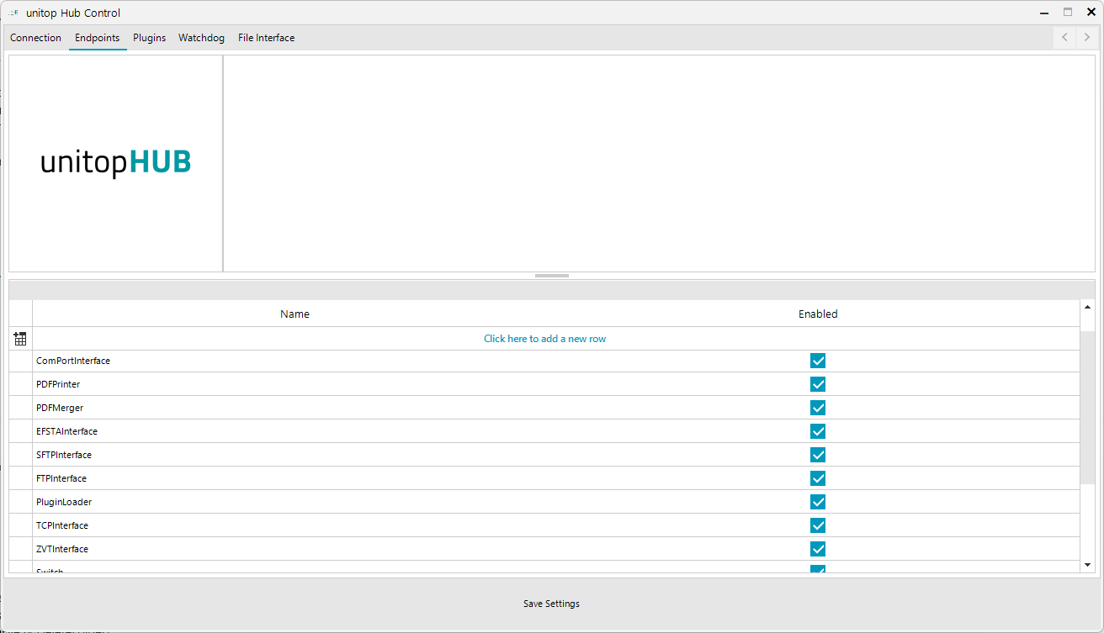Disable the ComPortInterface endpoint checkbox
Screen dimensions: 1104x633
click(818, 360)
